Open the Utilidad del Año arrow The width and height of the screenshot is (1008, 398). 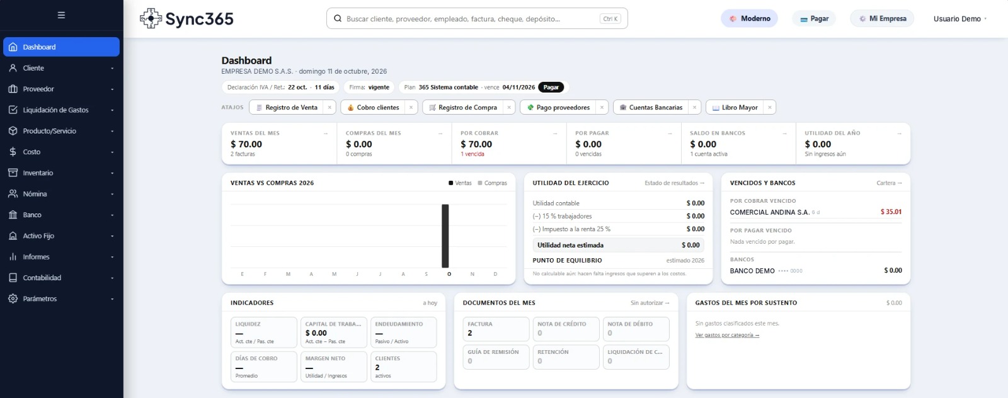pos(899,134)
